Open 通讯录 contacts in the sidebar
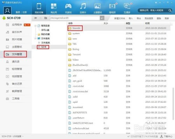 tap(16, 62)
